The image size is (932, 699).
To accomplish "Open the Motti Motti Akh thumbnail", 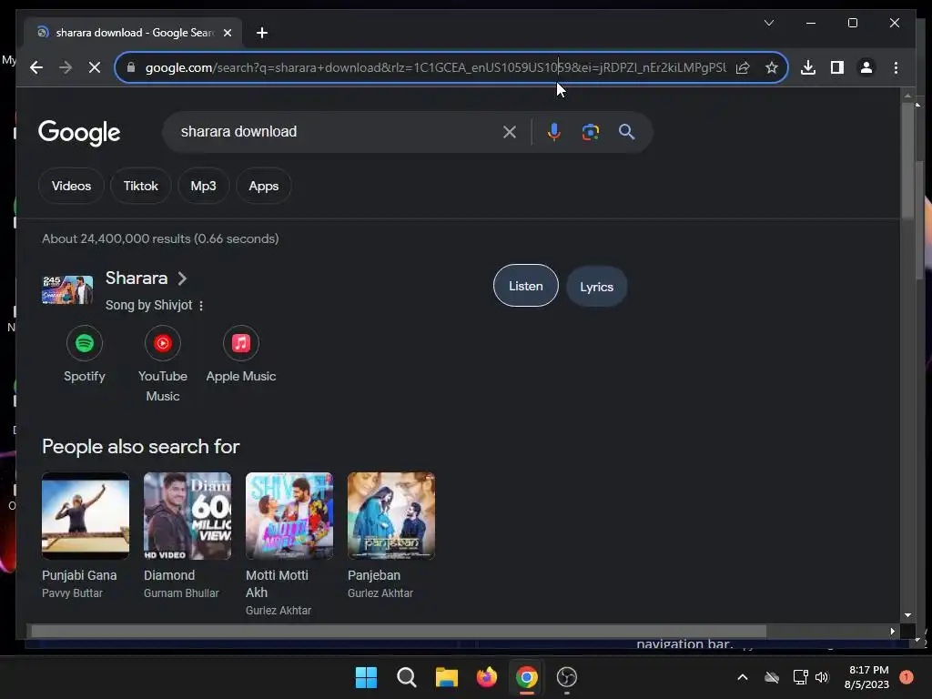I will pos(289,516).
